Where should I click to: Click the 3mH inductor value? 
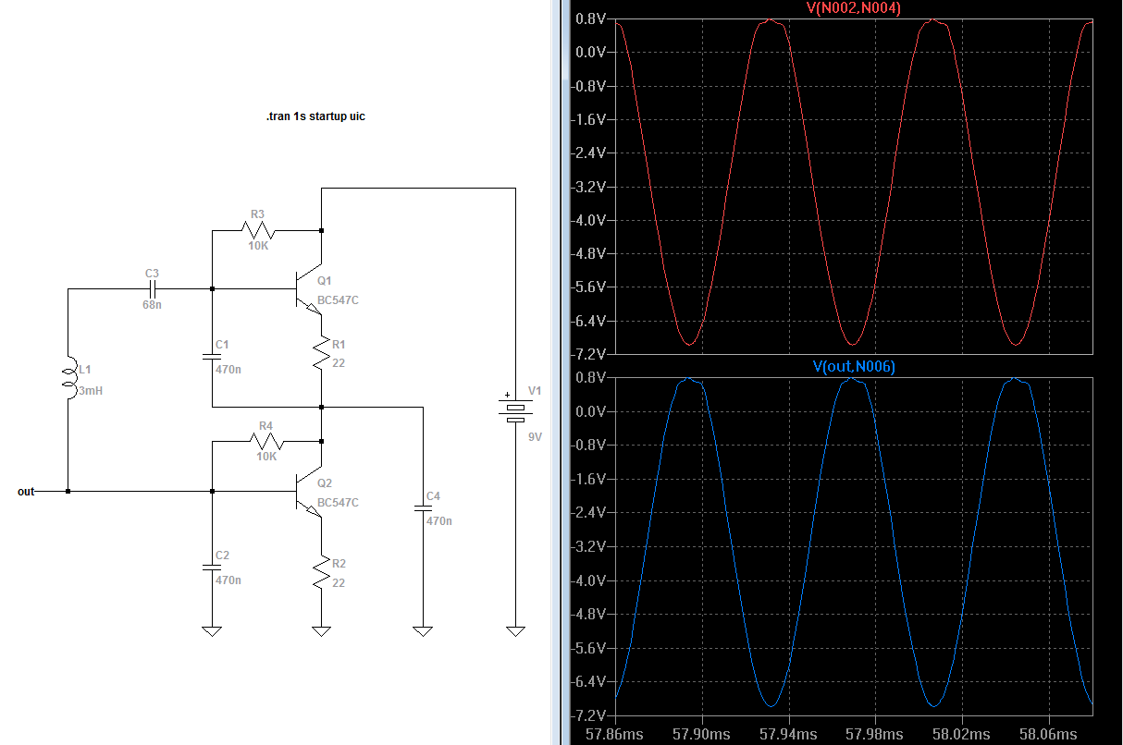point(92,391)
